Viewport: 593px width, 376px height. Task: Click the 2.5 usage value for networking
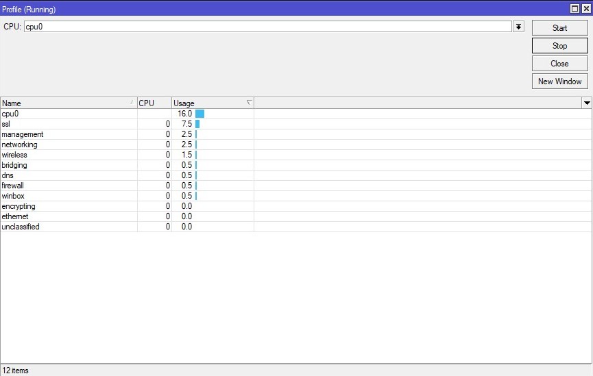coord(187,145)
